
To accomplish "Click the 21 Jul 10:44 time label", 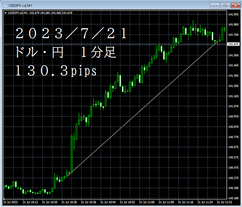I will (108, 202).
